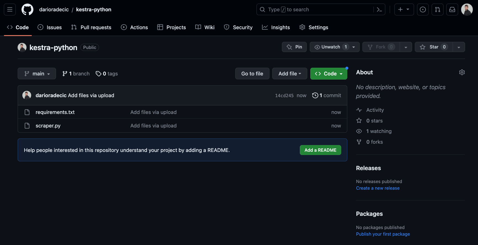Click Go to file button
Viewport: 478px width, 245px height.
point(252,73)
